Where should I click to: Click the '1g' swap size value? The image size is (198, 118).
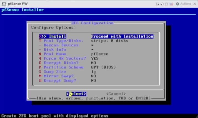pos(93,72)
